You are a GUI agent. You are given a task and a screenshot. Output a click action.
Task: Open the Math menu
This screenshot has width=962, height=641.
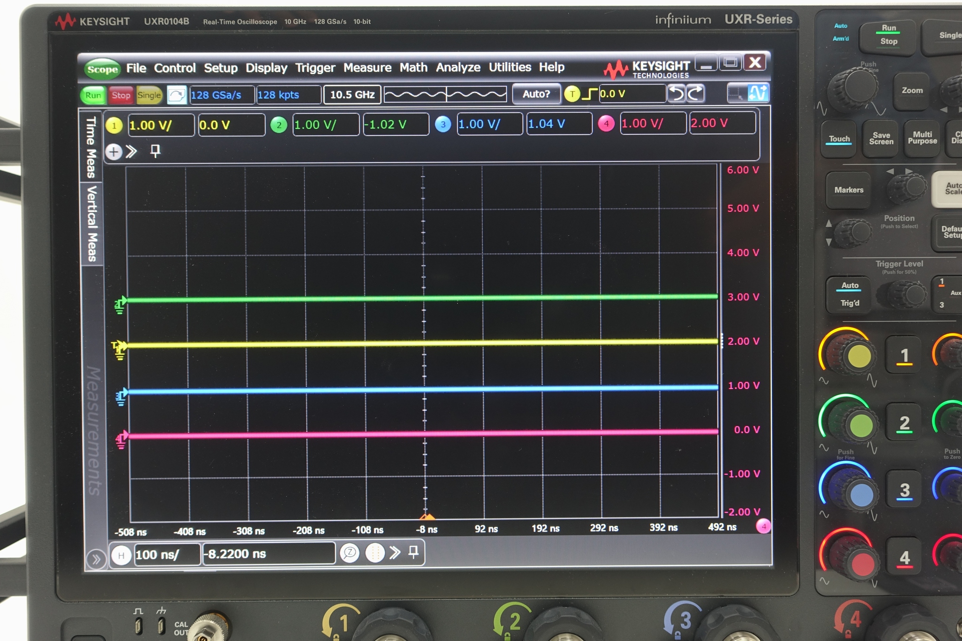click(x=413, y=68)
